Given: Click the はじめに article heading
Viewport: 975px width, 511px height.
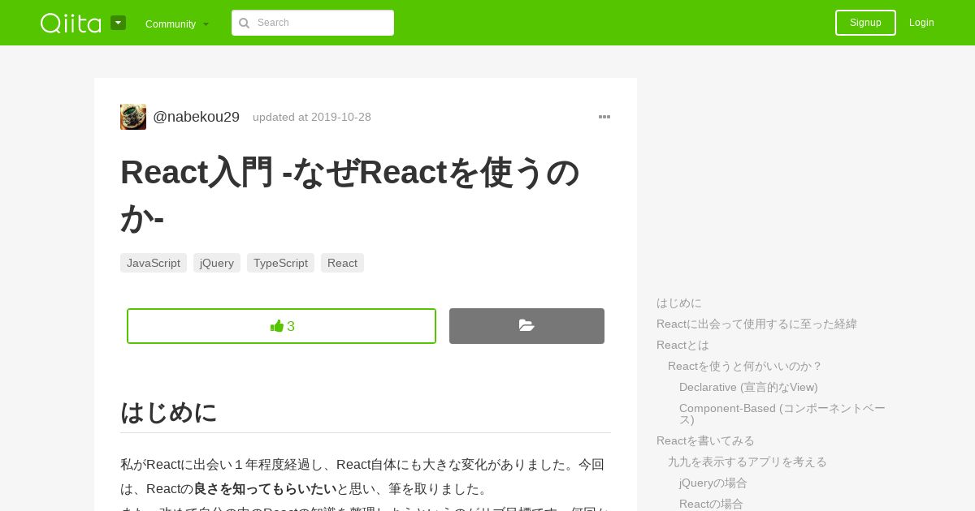Looking at the screenshot, I should coord(168,412).
